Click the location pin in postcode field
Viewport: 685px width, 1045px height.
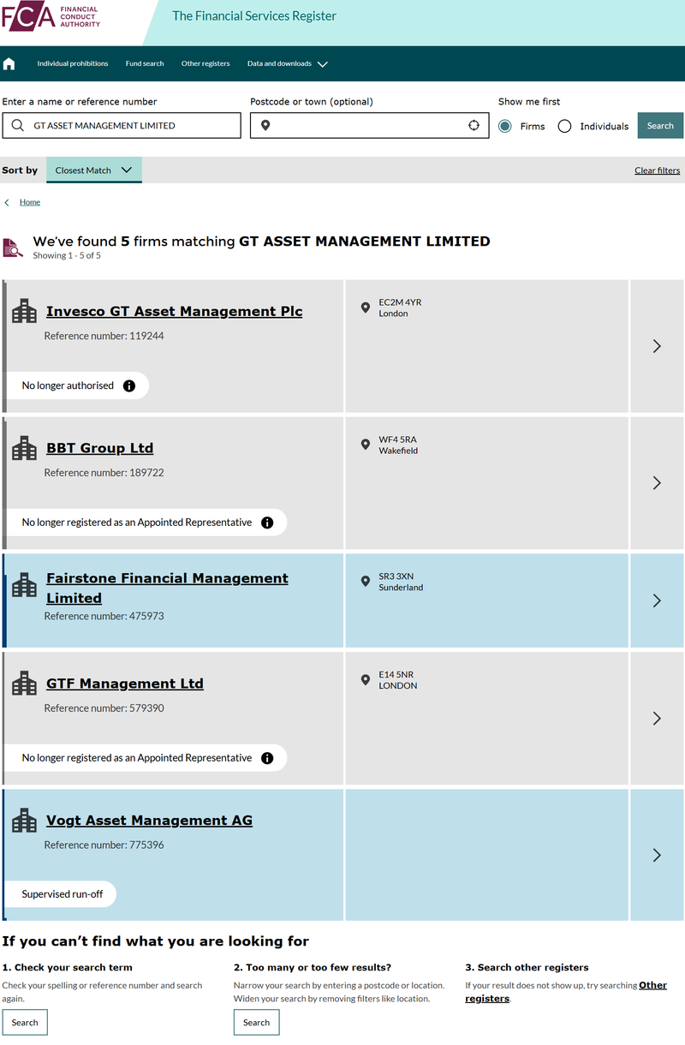[x=265, y=126]
